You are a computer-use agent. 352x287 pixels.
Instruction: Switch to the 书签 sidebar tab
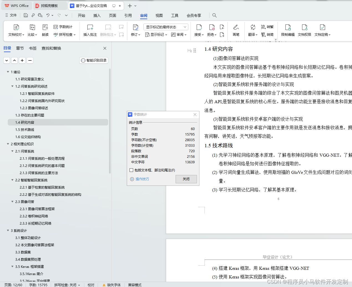click(32, 48)
